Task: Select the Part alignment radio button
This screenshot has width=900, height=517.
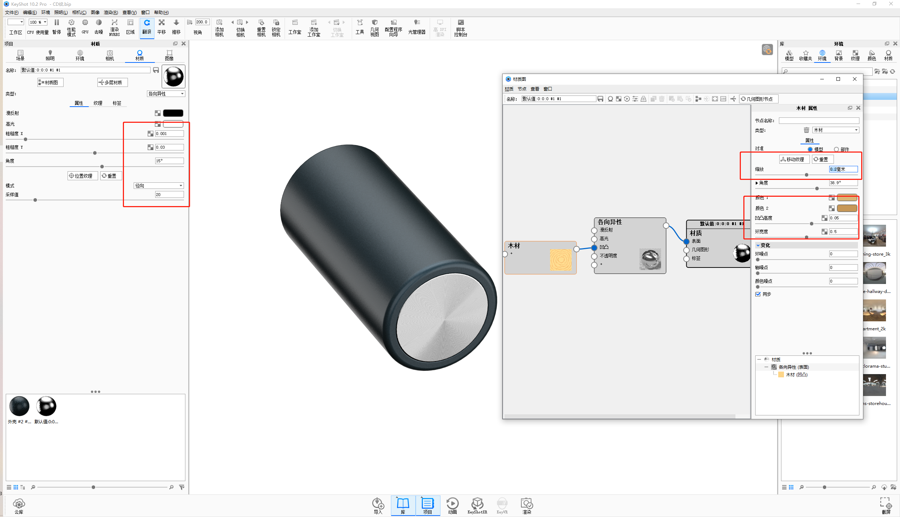Action: tap(836, 149)
